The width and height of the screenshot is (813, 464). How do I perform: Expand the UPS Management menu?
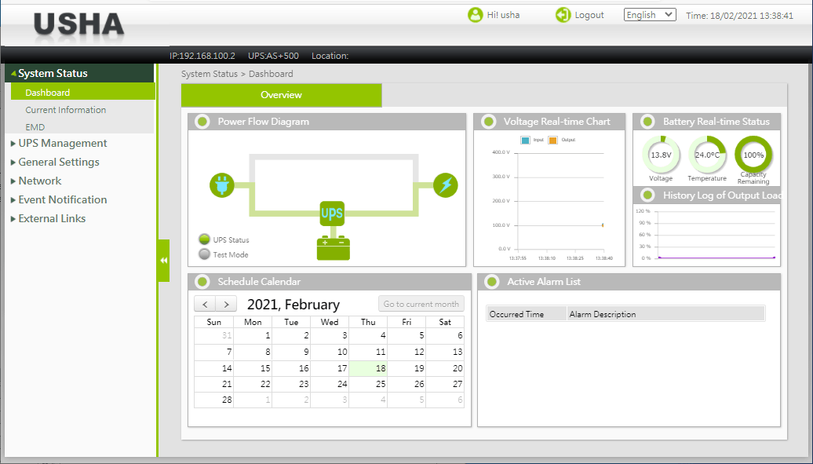pyautogui.click(x=62, y=143)
